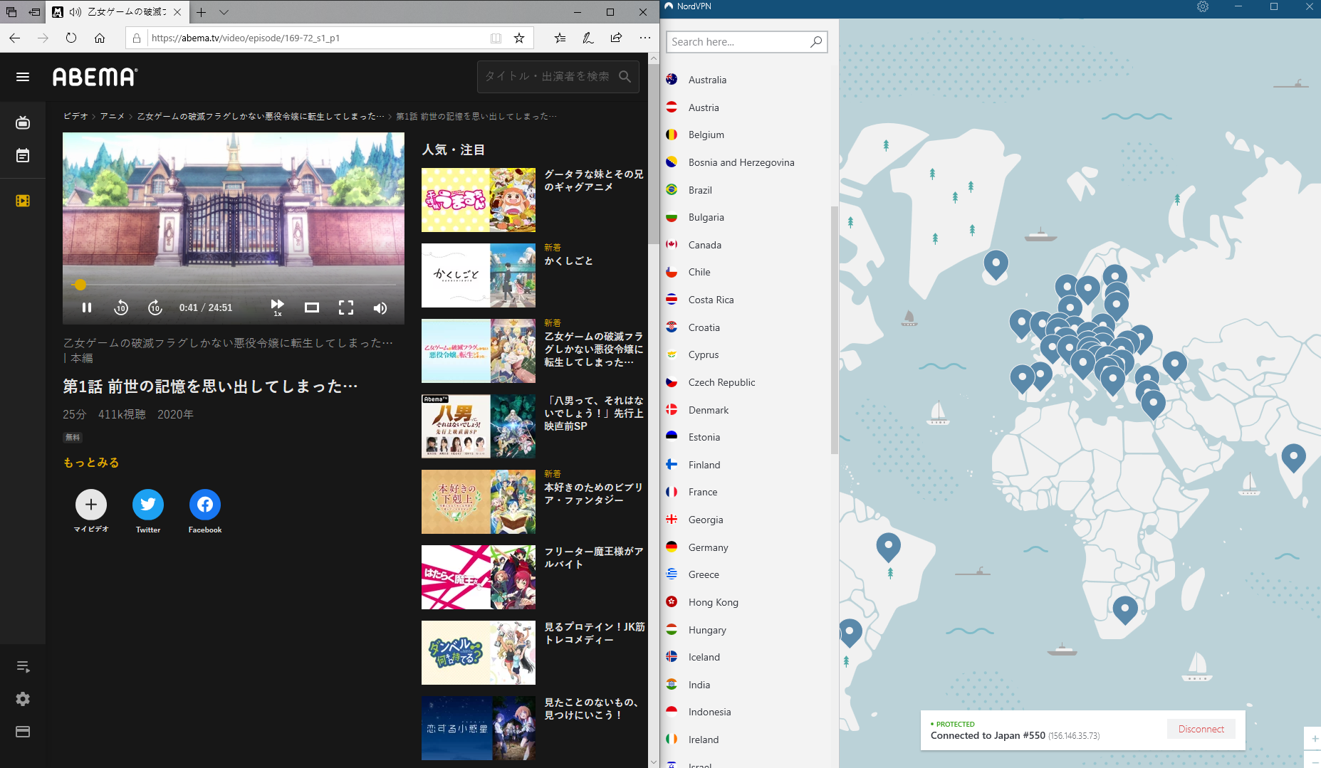The width and height of the screenshot is (1321, 768).
Task: Expand description with もっとみる
Action: (x=91, y=463)
